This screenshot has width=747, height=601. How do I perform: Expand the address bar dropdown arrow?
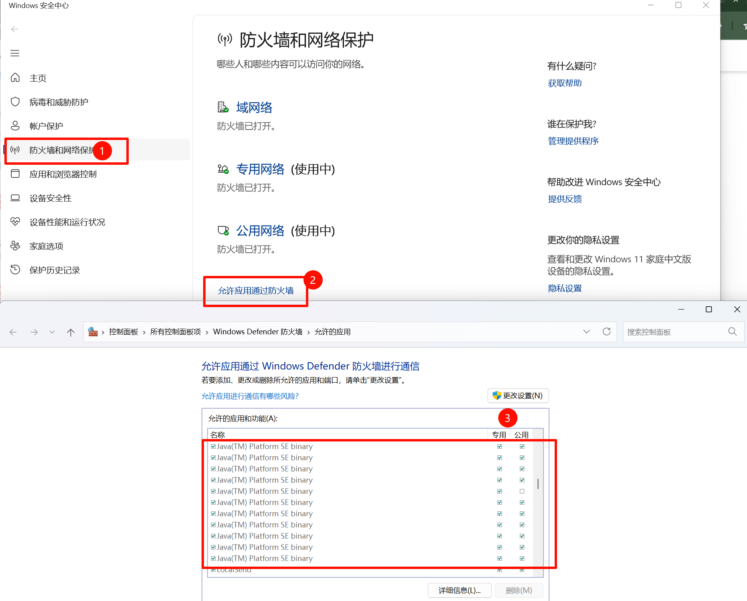587,331
